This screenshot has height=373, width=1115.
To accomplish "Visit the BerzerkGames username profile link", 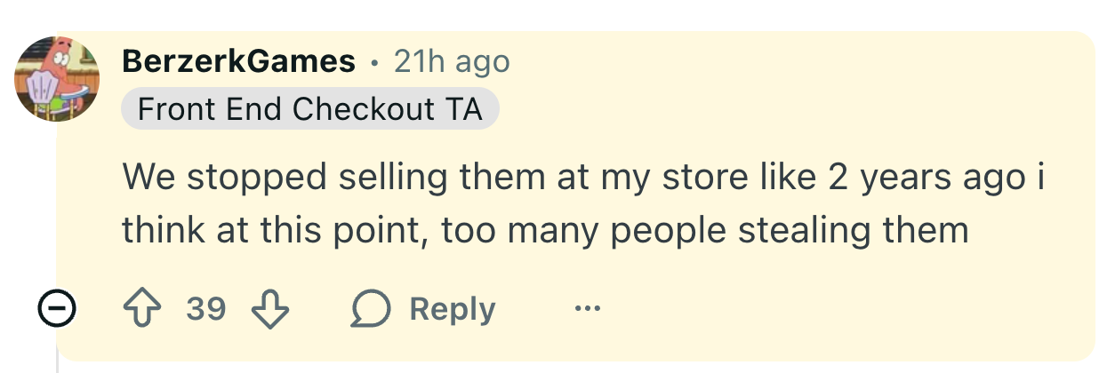I will click(238, 61).
